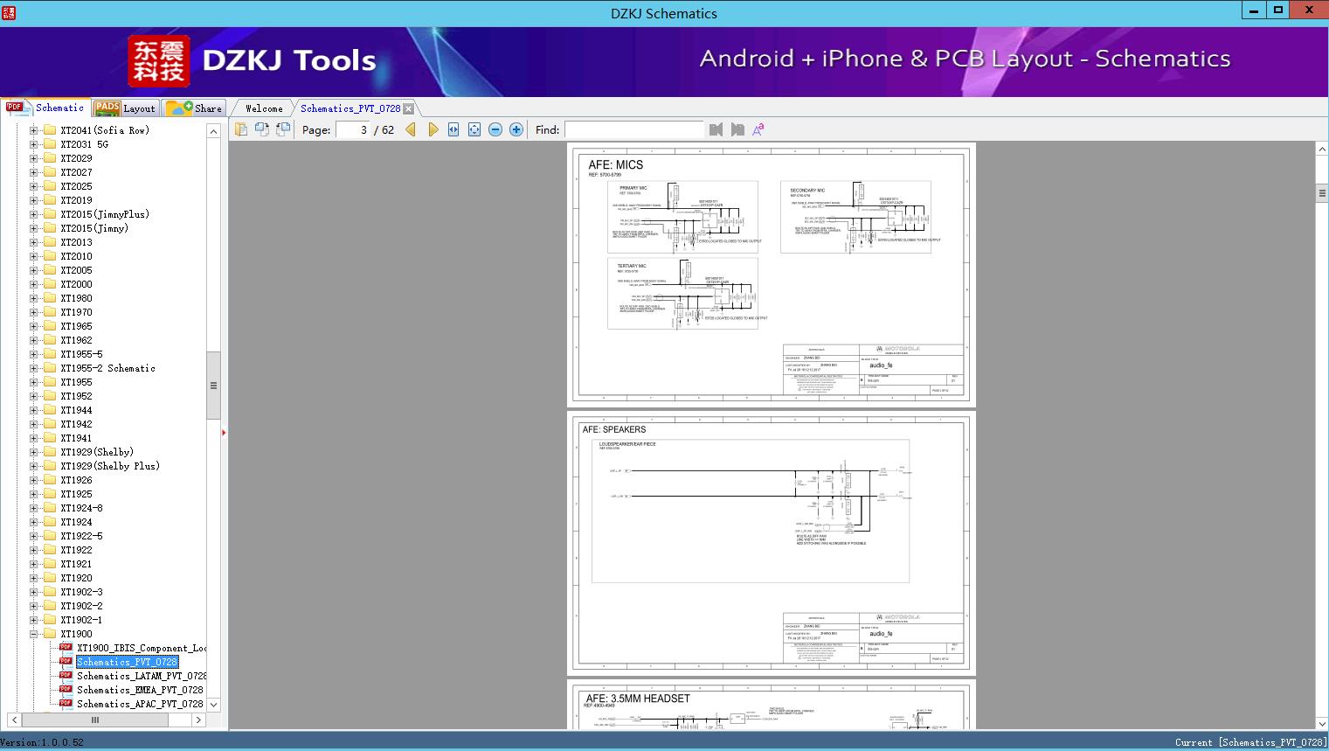
Task: Open the Share tab
Action: click(195, 108)
